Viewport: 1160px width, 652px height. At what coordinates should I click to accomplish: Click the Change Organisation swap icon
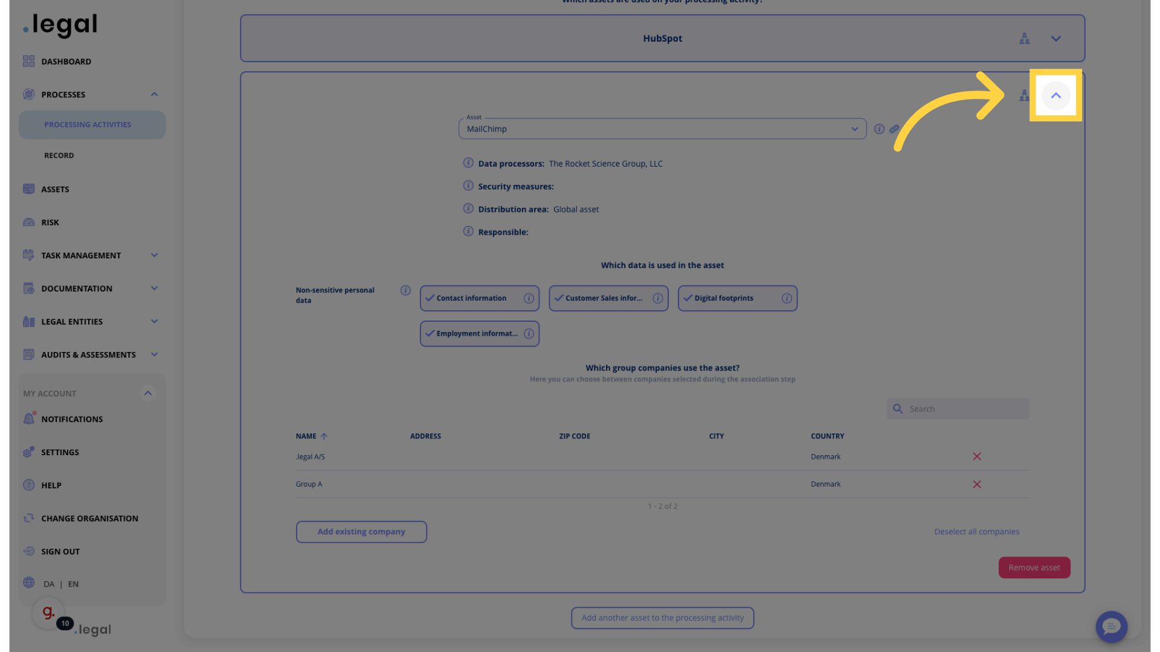pyautogui.click(x=28, y=518)
